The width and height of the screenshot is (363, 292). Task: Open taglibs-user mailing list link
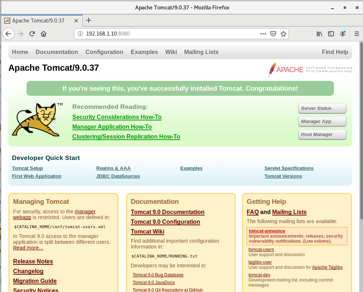point(260,262)
